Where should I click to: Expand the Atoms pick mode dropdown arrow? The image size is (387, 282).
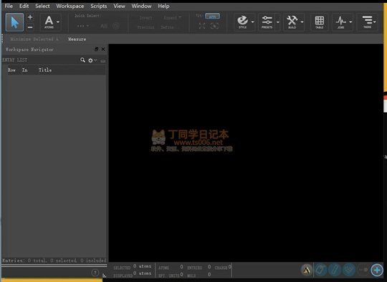point(58,22)
